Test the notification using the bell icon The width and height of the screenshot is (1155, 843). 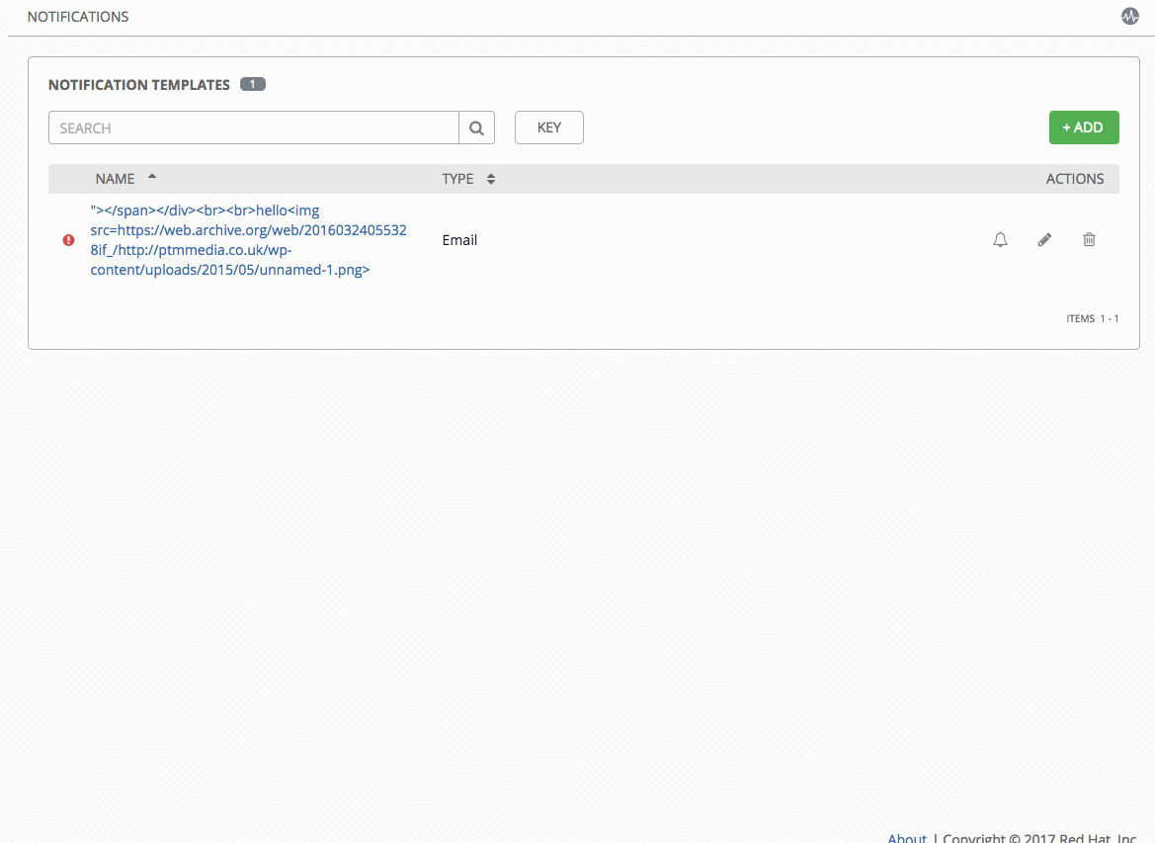[x=999, y=239]
